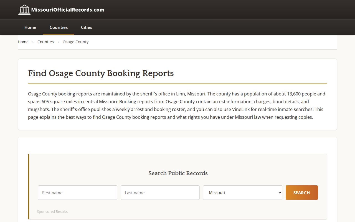Switch to the Cities nav tab

coord(87,27)
